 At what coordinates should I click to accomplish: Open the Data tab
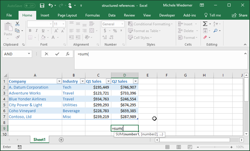(112, 15)
